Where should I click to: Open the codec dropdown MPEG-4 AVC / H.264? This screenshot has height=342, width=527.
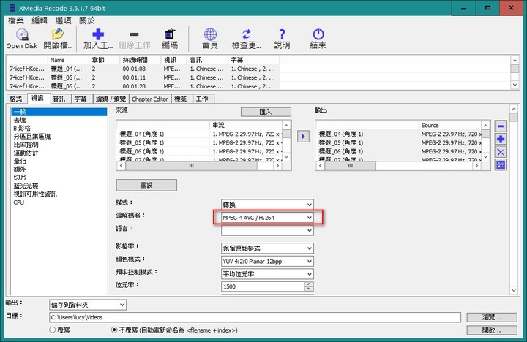pyautogui.click(x=267, y=218)
